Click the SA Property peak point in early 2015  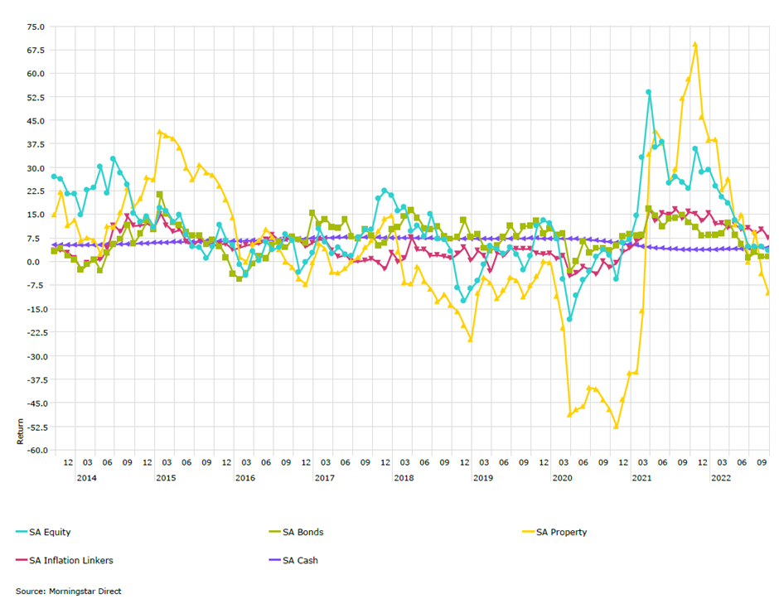[x=159, y=132]
